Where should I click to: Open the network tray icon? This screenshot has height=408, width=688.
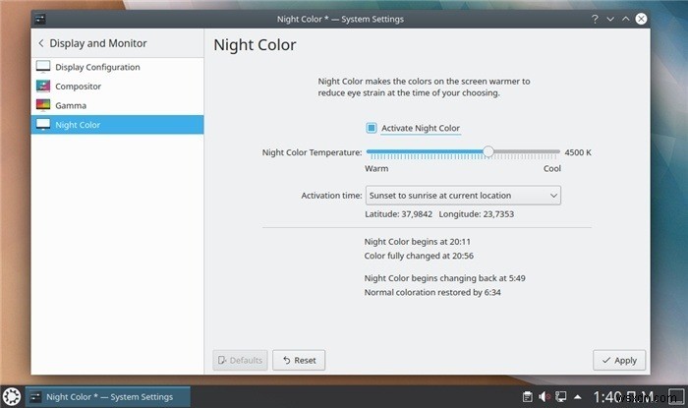pos(561,396)
